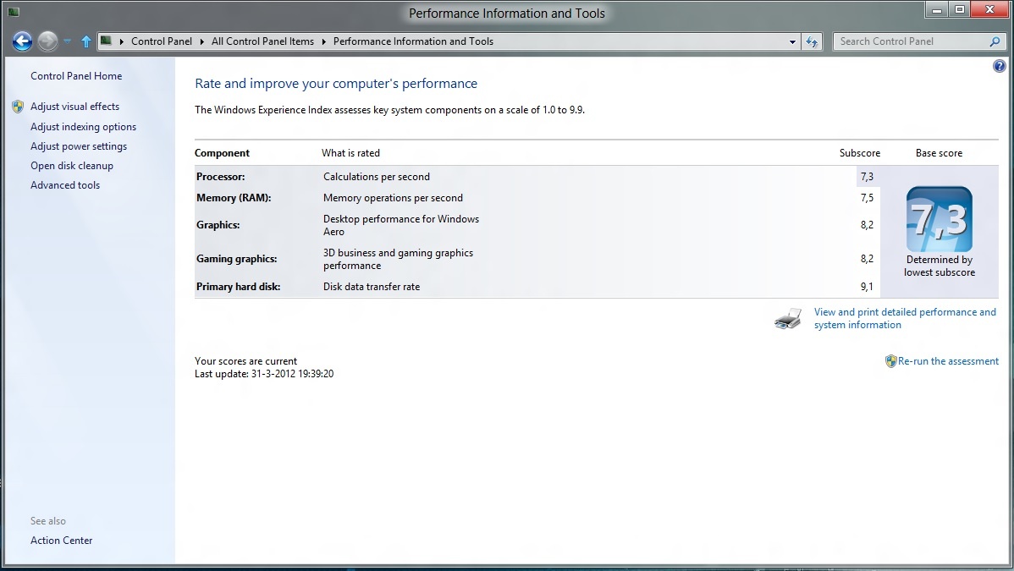The image size is (1014, 571).
Task: Re-run the assessment
Action: (x=948, y=361)
